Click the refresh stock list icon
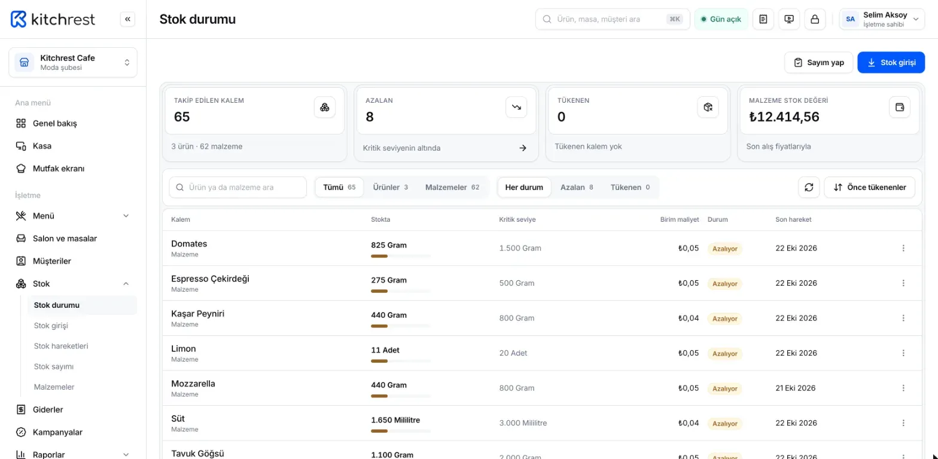Viewport: 938px width, 459px height. [x=809, y=187]
